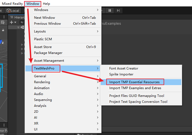Viewport: 192px width, 135px height.
Task: Toggle Local handle rotation button
Action: tap(13, 11)
